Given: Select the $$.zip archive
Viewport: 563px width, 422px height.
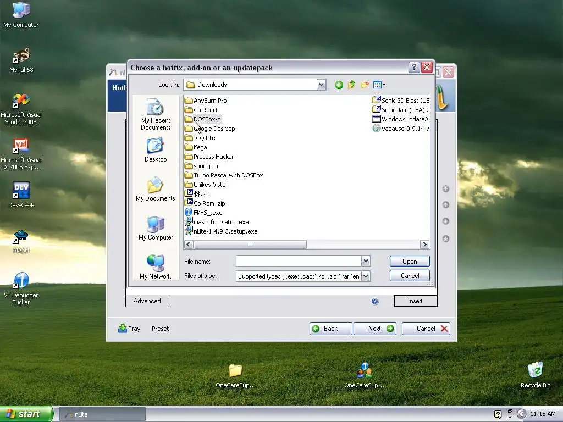Looking at the screenshot, I should tap(197, 194).
